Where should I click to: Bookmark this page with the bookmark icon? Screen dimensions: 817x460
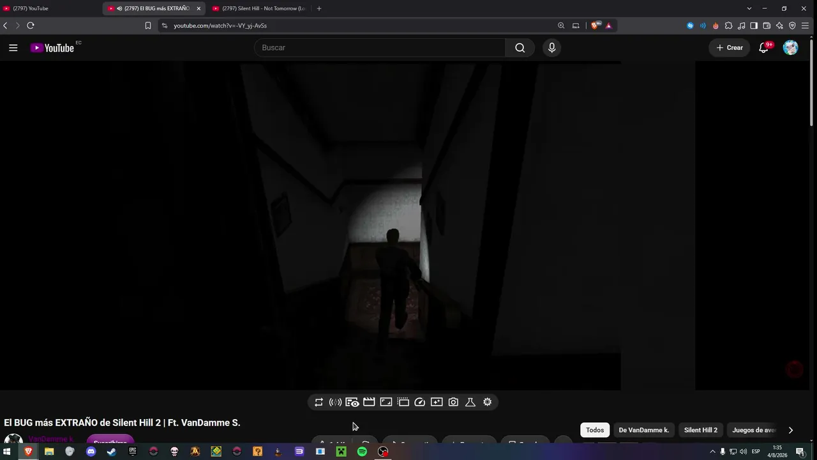tap(148, 26)
